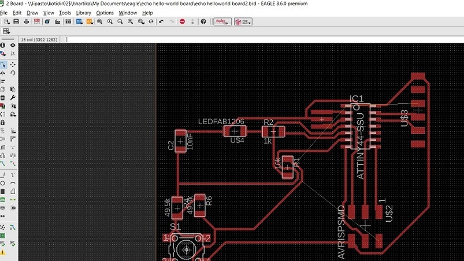Click the Refresh redraw arrows icon
The width and height of the screenshot is (464, 261).
tap(151, 21)
